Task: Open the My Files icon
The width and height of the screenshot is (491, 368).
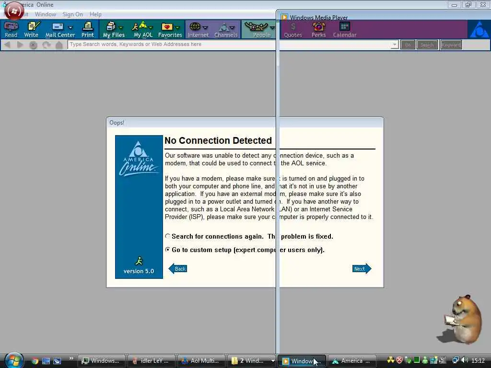Action: (x=111, y=27)
